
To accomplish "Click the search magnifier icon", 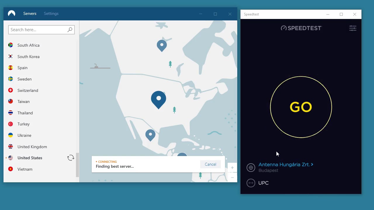I will (70, 29).
